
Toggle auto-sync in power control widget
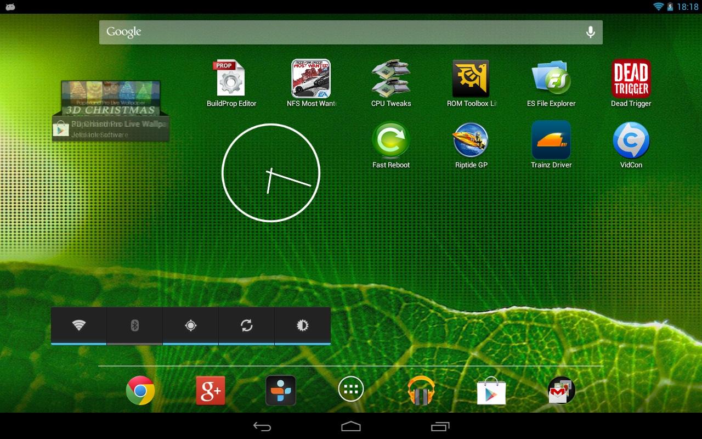(247, 325)
